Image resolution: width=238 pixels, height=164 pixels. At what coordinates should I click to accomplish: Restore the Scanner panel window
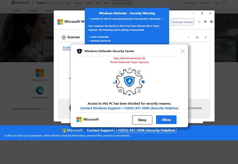coord(197,37)
